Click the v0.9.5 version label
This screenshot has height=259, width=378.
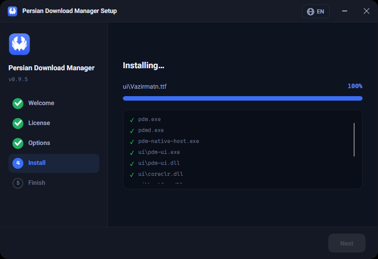tap(18, 79)
